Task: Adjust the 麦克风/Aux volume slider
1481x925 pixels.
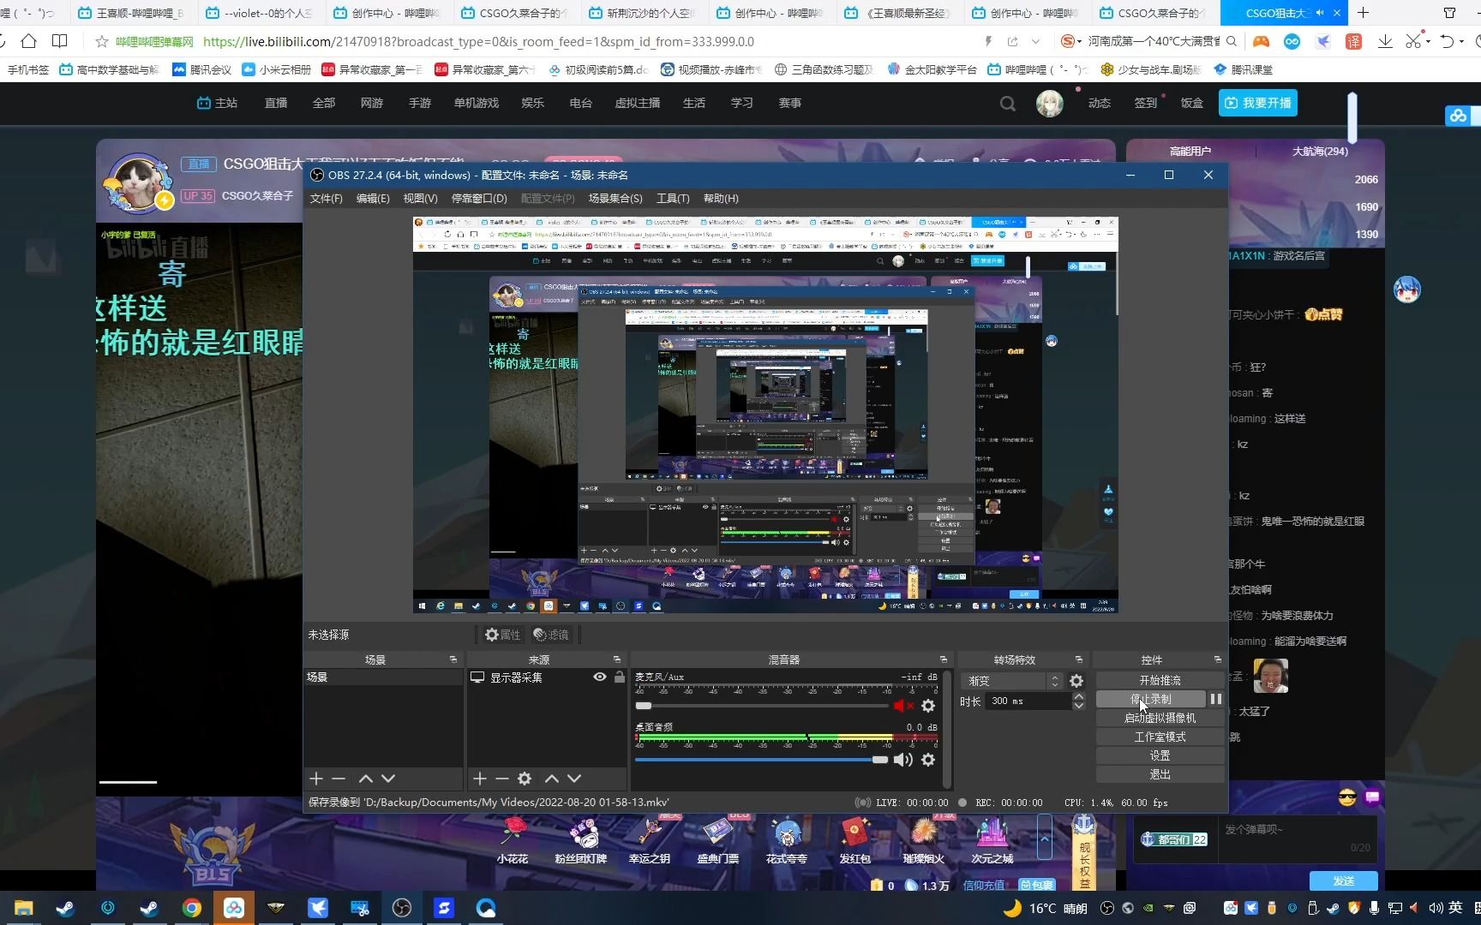Action: 763,706
